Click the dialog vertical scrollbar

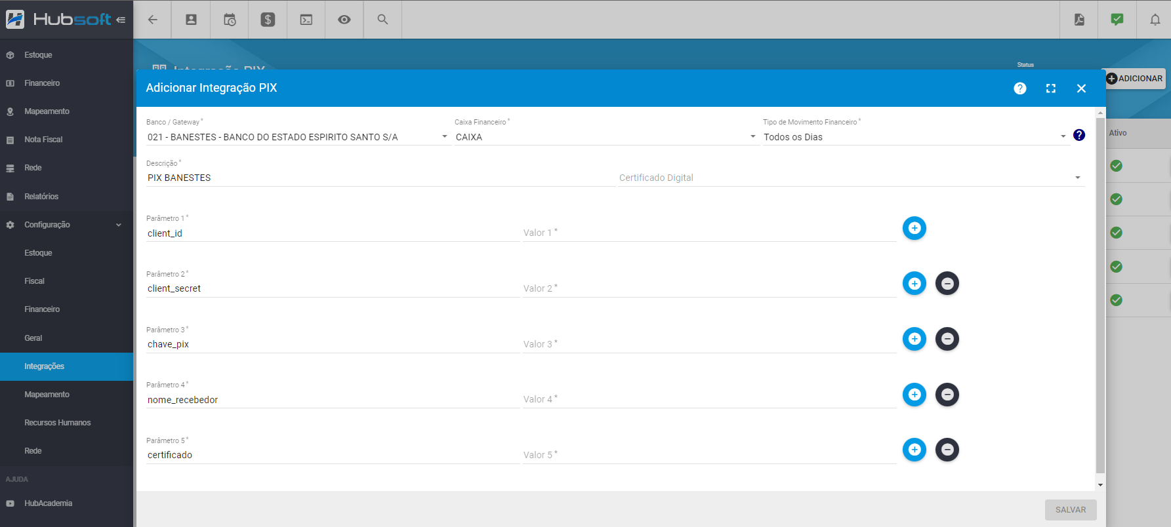1100,295
